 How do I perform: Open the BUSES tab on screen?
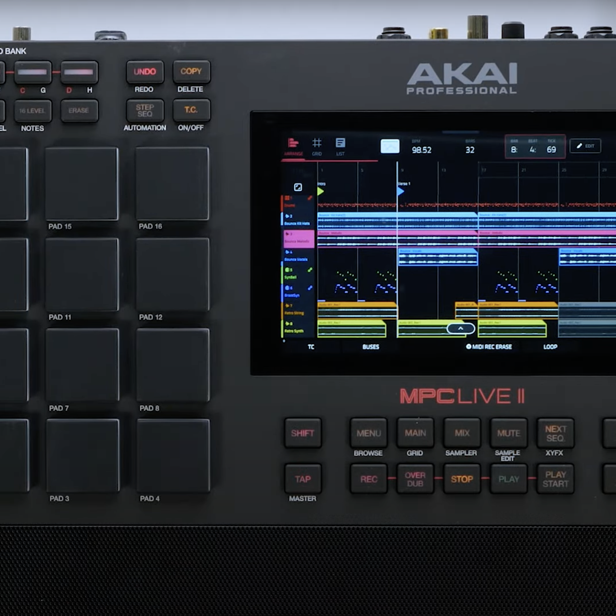coord(371,347)
